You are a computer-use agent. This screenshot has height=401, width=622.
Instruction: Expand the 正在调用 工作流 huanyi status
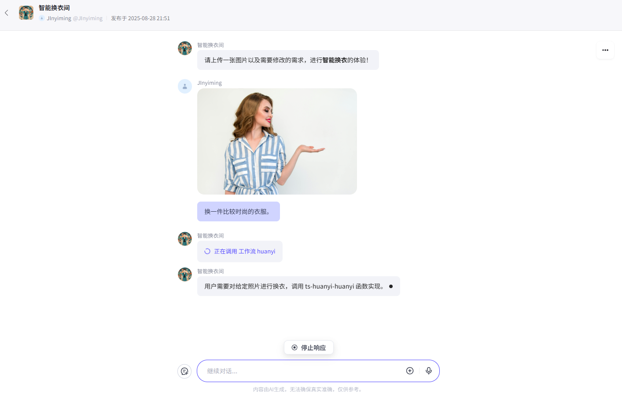(240, 251)
